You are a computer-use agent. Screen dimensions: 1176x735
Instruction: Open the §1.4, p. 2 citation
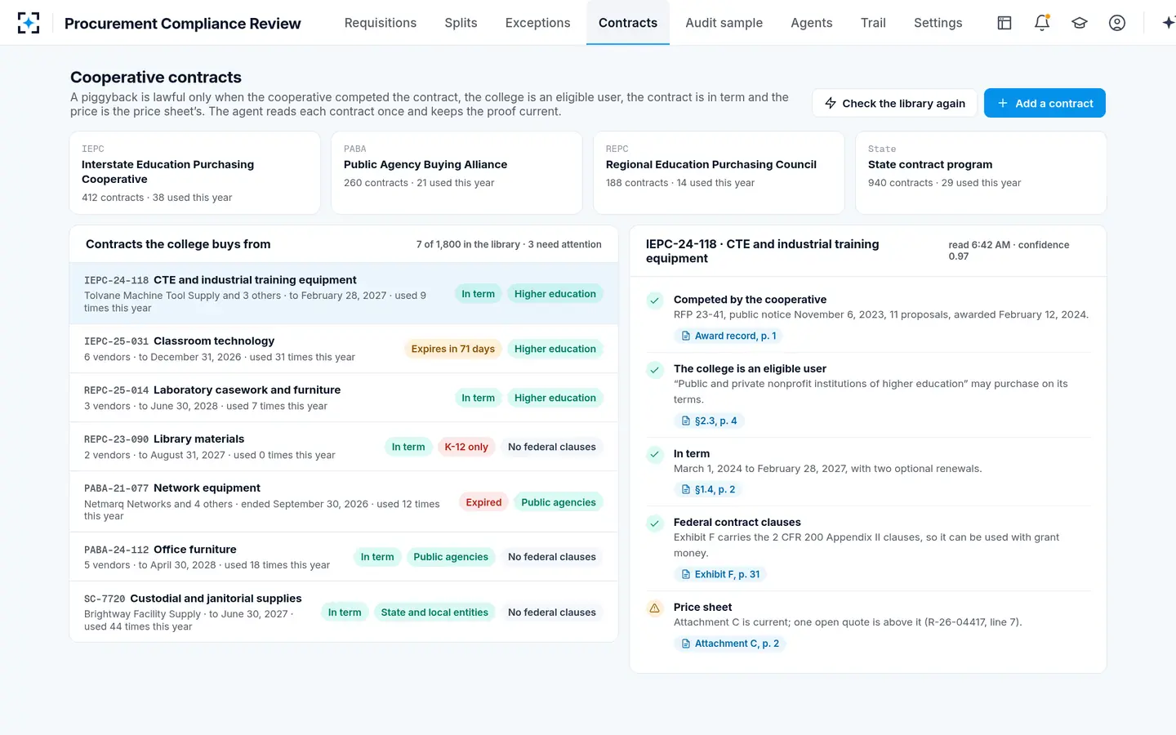pos(708,489)
